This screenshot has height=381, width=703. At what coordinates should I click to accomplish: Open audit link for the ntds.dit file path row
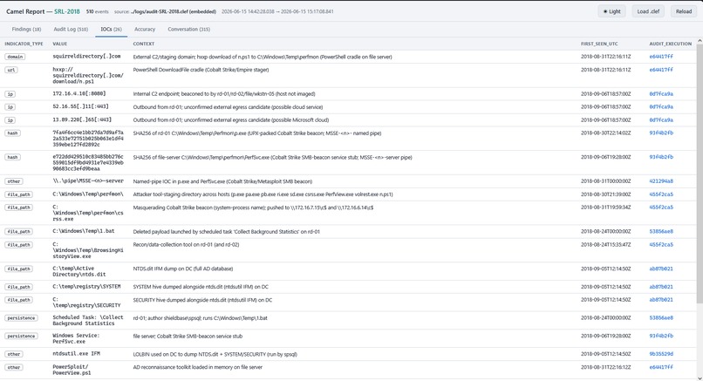click(661, 269)
